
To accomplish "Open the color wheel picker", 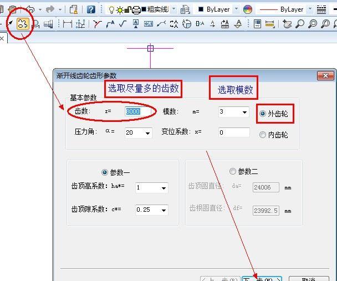I will click(247, 9).
